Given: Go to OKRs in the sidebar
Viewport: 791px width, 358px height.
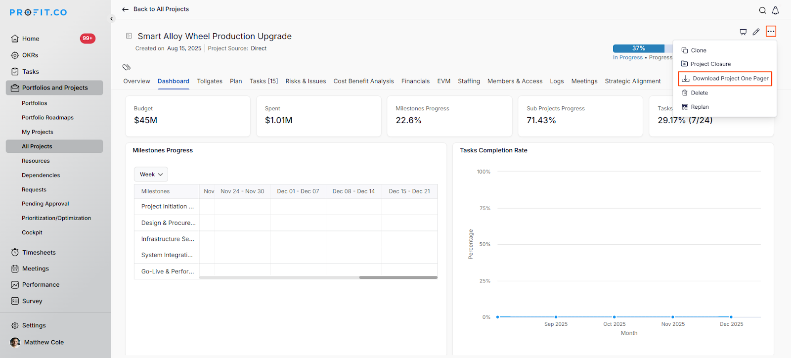Looking at the screenshot, I should 30,55.
